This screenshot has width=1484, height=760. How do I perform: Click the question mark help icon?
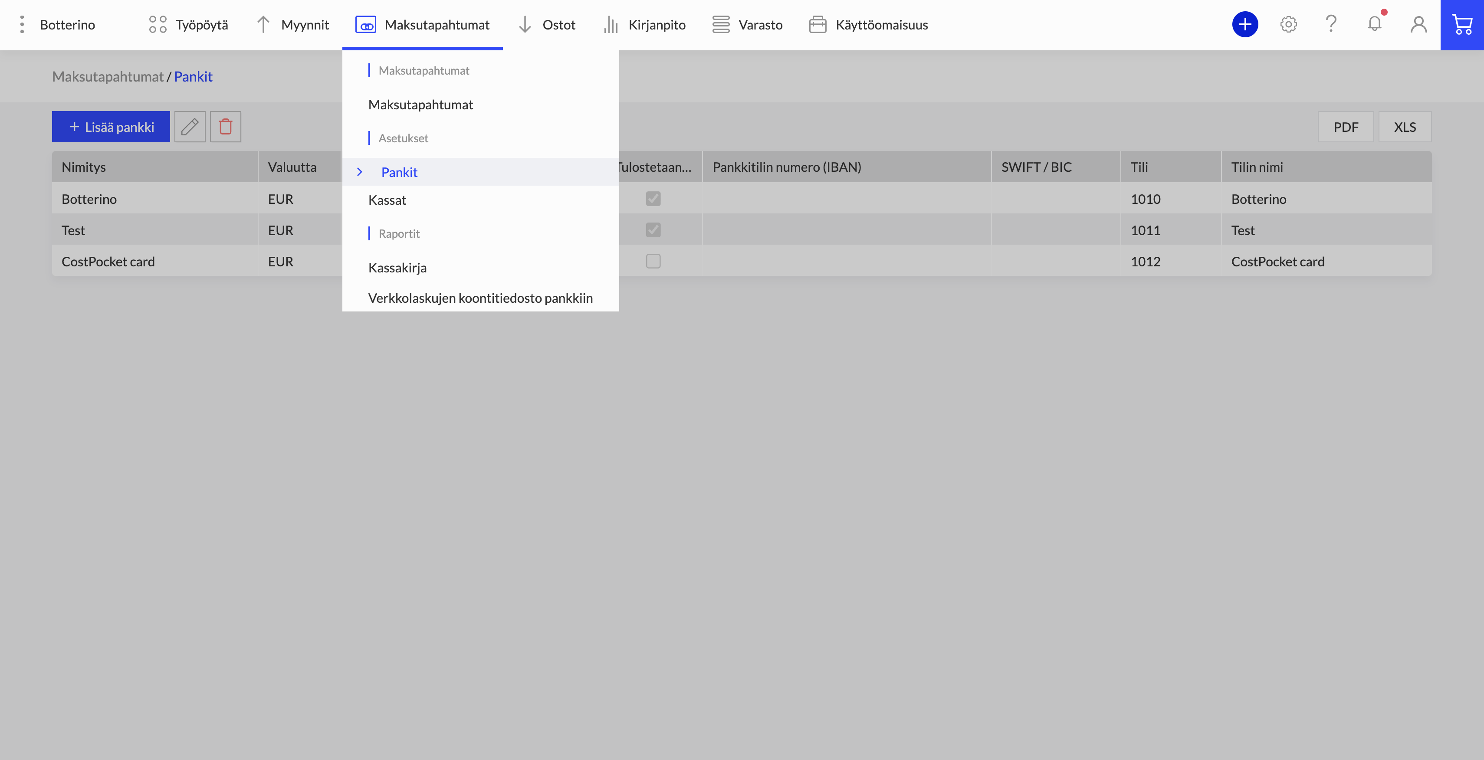click(x=1331, y=24)
